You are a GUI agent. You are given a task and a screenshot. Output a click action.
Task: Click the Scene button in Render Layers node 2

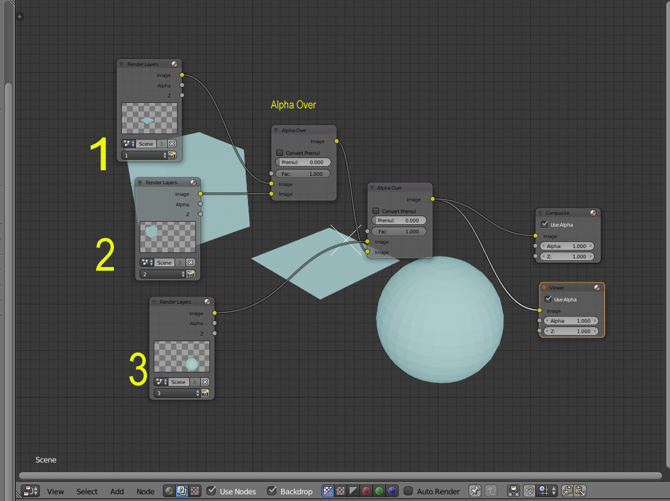pyautogui.click(x=164, y=262)
